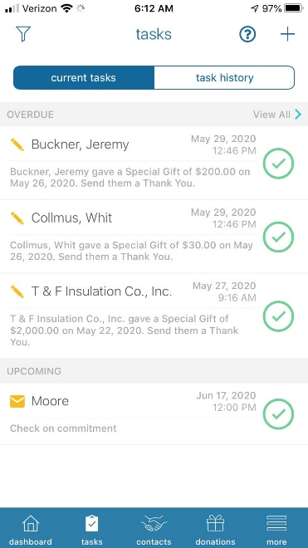Open donations gift icon in bottom bar

[215, 529]
